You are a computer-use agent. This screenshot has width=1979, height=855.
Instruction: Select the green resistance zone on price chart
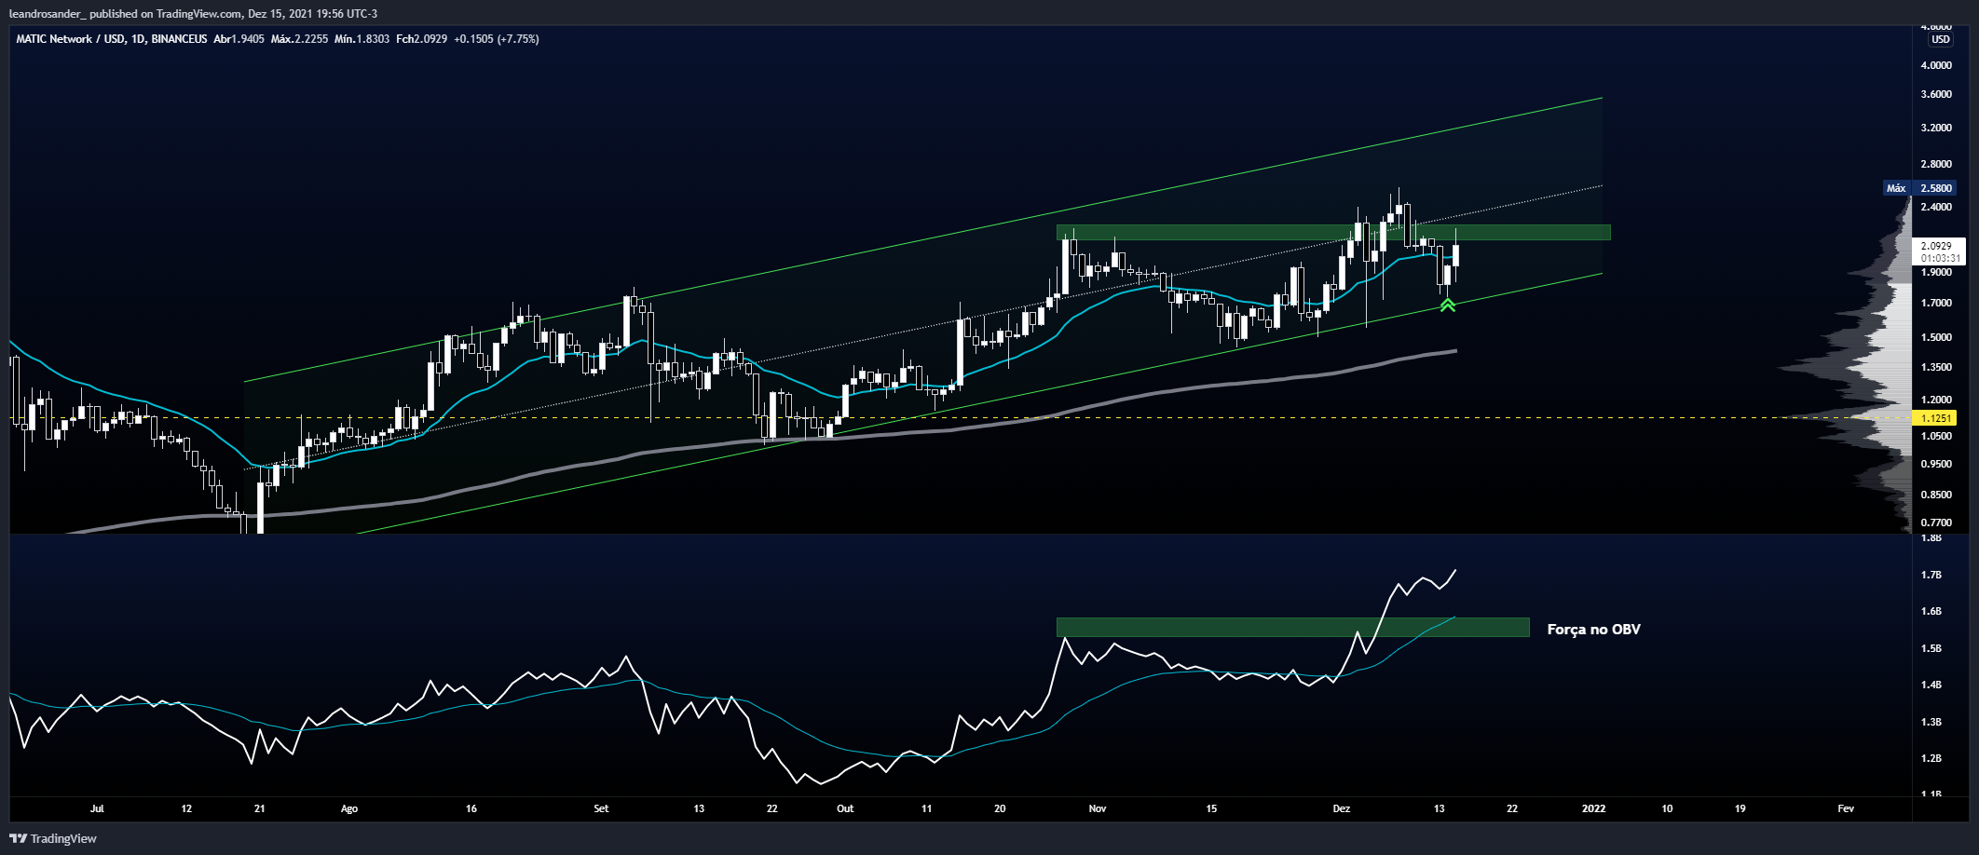coord(1333,232)
